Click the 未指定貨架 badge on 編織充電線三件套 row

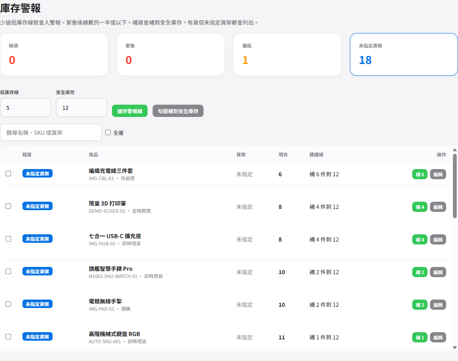coord(37,174)
